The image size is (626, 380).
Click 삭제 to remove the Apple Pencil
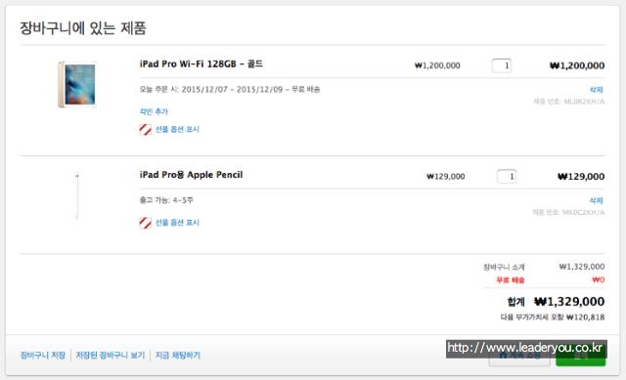click(596, 200)
